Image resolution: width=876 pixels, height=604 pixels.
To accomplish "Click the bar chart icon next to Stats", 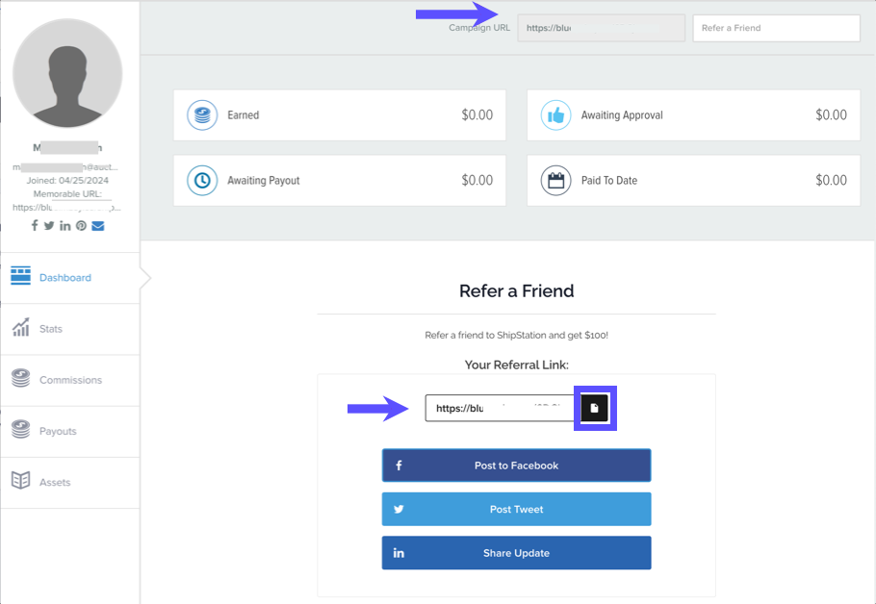I will click(x=20, y=328).
